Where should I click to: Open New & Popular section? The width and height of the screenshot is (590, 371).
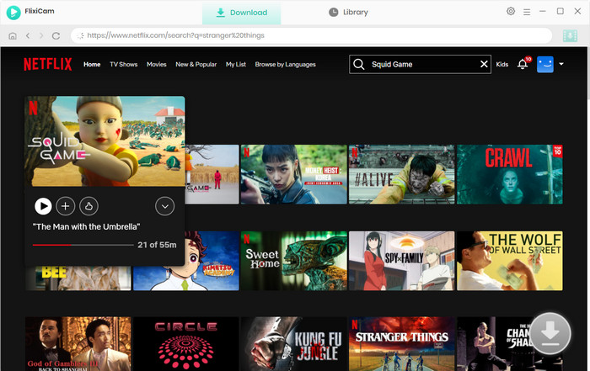196,64
